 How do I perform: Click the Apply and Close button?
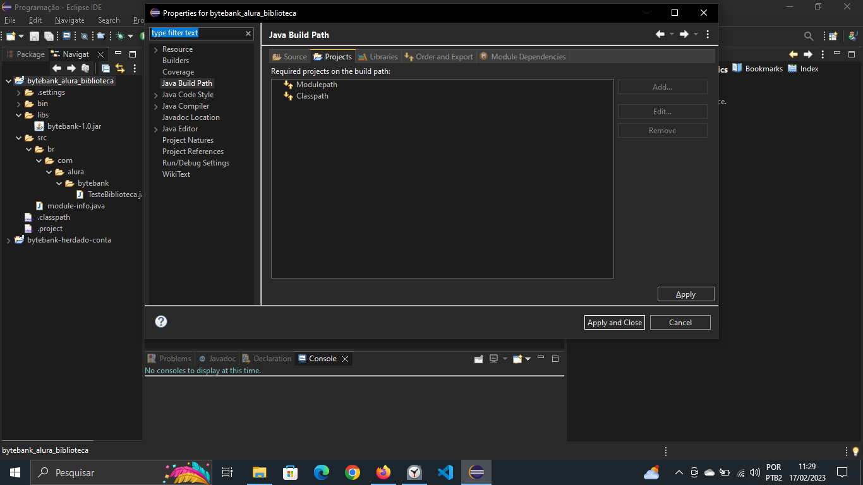pyautogui.click(x=615, y=322)
